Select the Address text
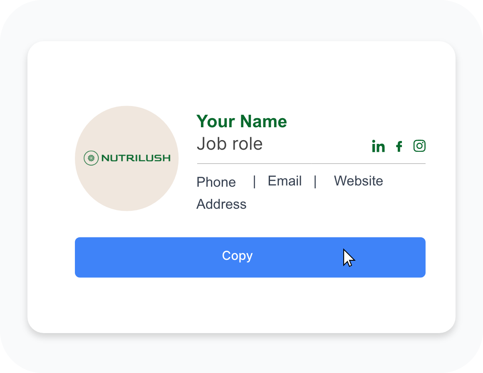This screenshot has height=373, width=483. coord(221,204)
